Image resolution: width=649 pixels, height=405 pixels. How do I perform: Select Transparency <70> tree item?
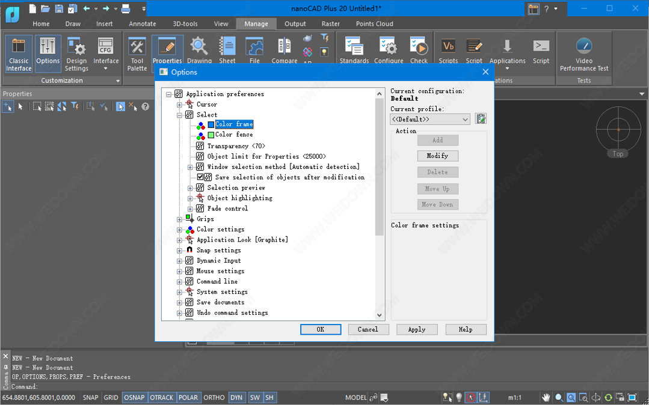236,146
